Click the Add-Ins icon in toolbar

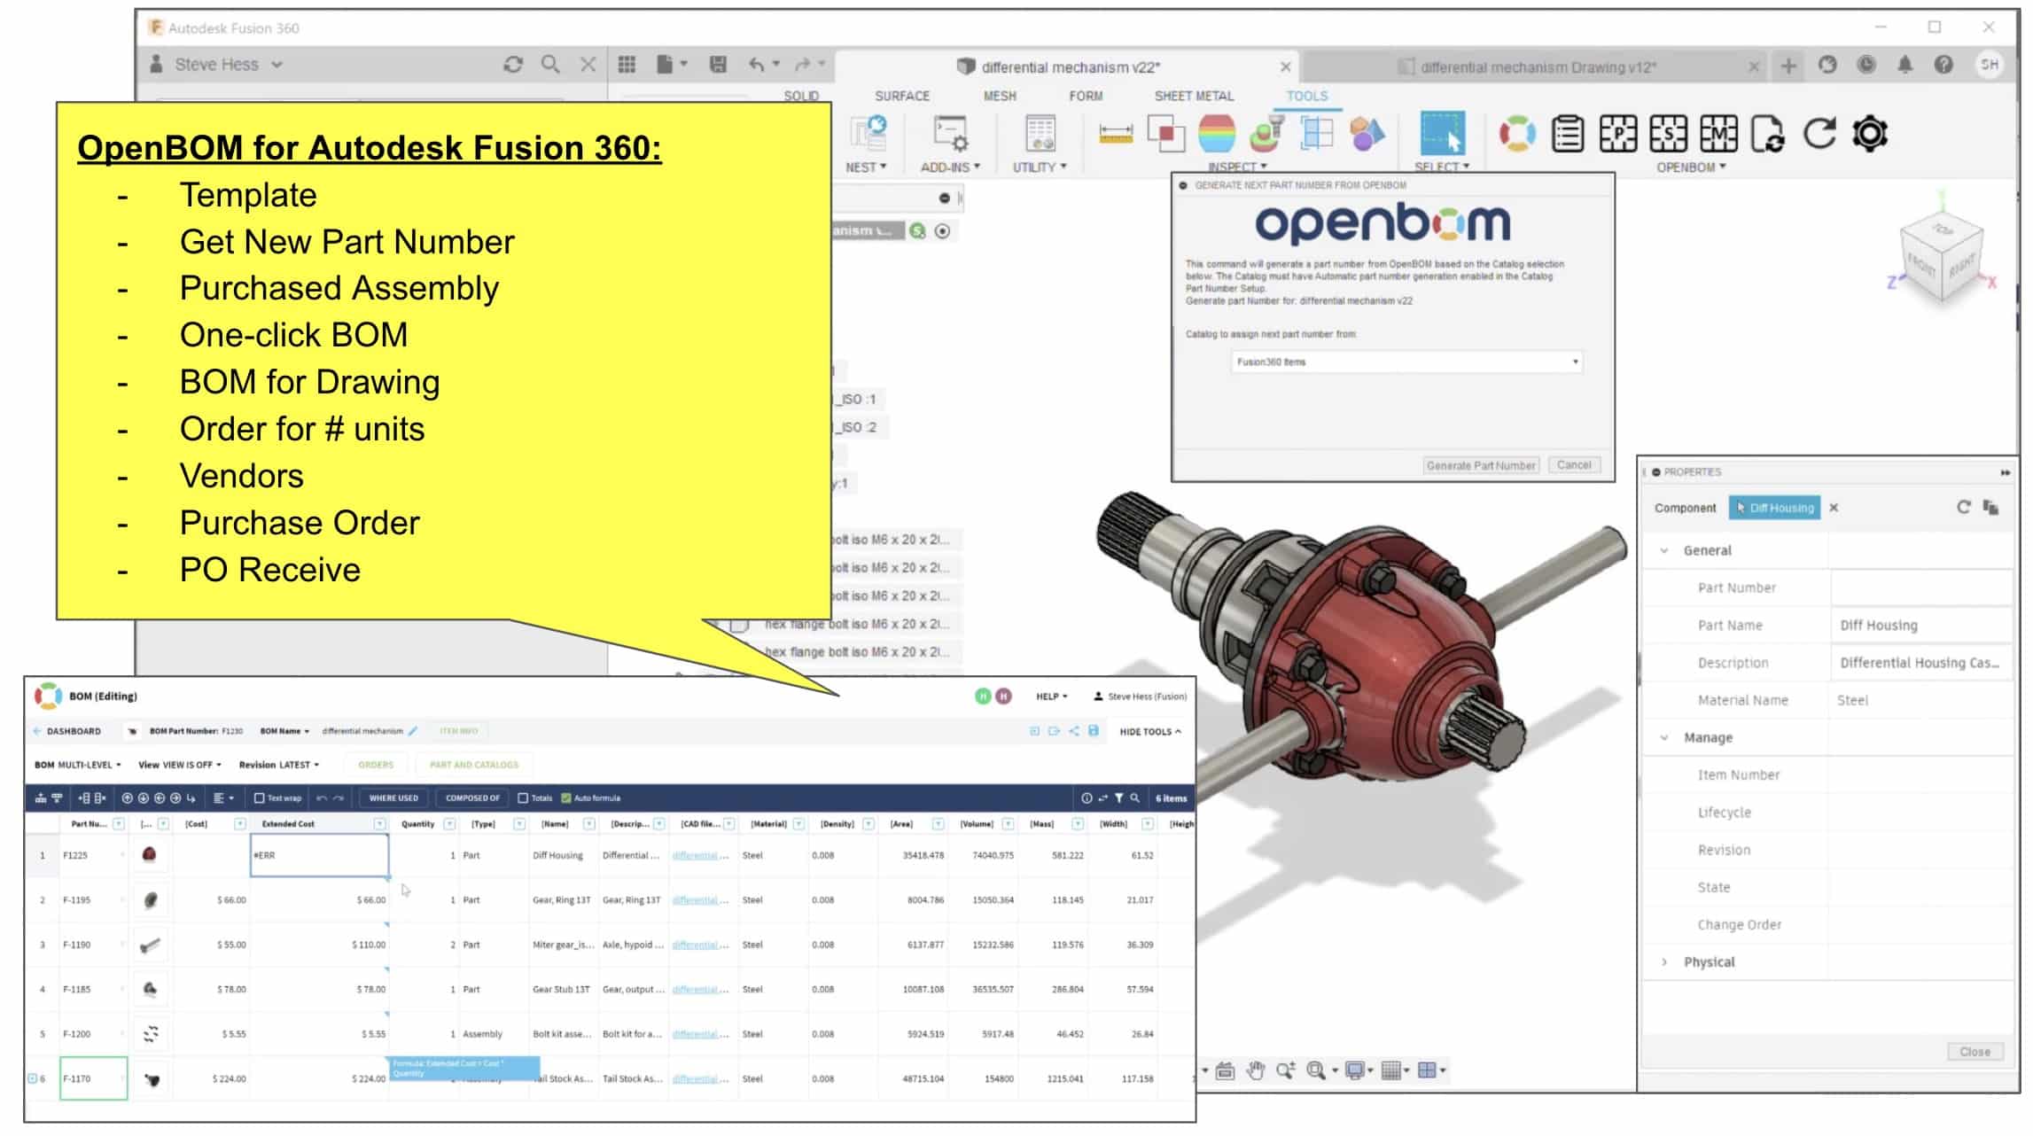(948, 134)
